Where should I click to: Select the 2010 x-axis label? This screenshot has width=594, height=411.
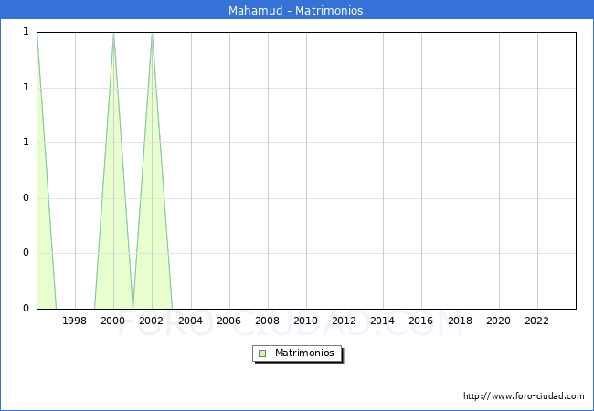pyautogui.click(x=305, y=321)
